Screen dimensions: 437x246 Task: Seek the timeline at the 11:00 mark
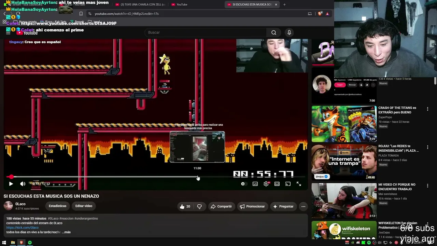click(x=198, y=177)
